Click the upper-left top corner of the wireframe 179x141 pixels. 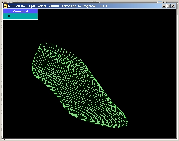click(41, 43)
